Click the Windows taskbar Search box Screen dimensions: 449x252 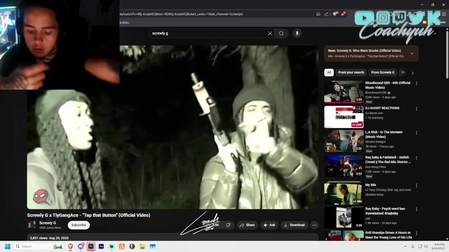tap(39, 246)
